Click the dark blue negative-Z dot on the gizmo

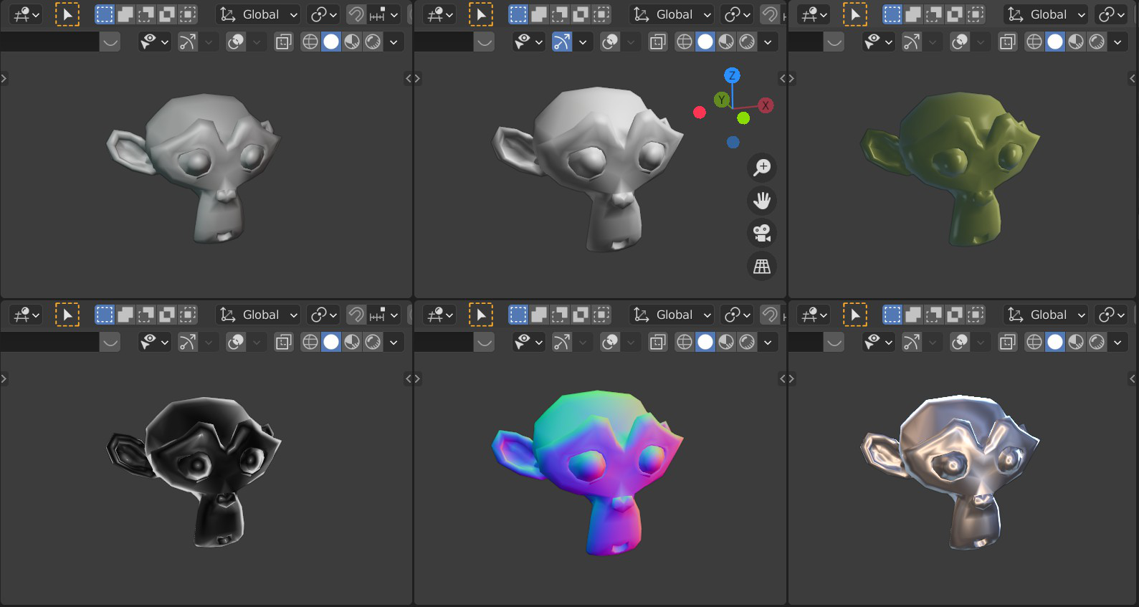click(733, 143)
